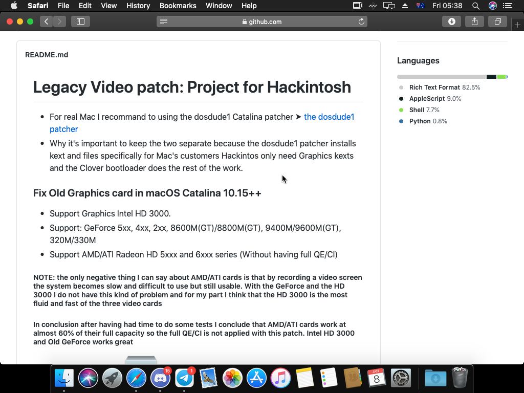Screen dimensions: 524x393
Task: Click Python language entry
Action: pos(423,121)
